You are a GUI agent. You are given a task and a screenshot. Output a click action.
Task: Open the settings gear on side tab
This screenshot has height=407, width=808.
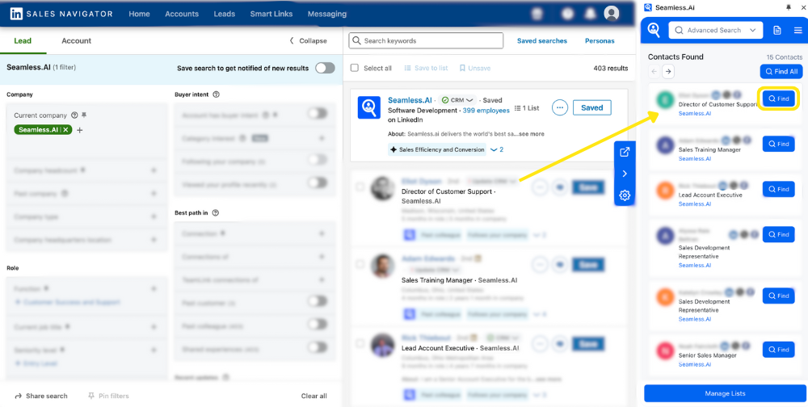click(x=625, y=195)
